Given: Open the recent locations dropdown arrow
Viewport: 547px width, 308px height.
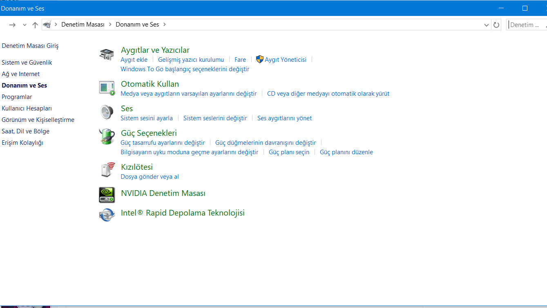Looking at the screenshot, I should 25,25.
